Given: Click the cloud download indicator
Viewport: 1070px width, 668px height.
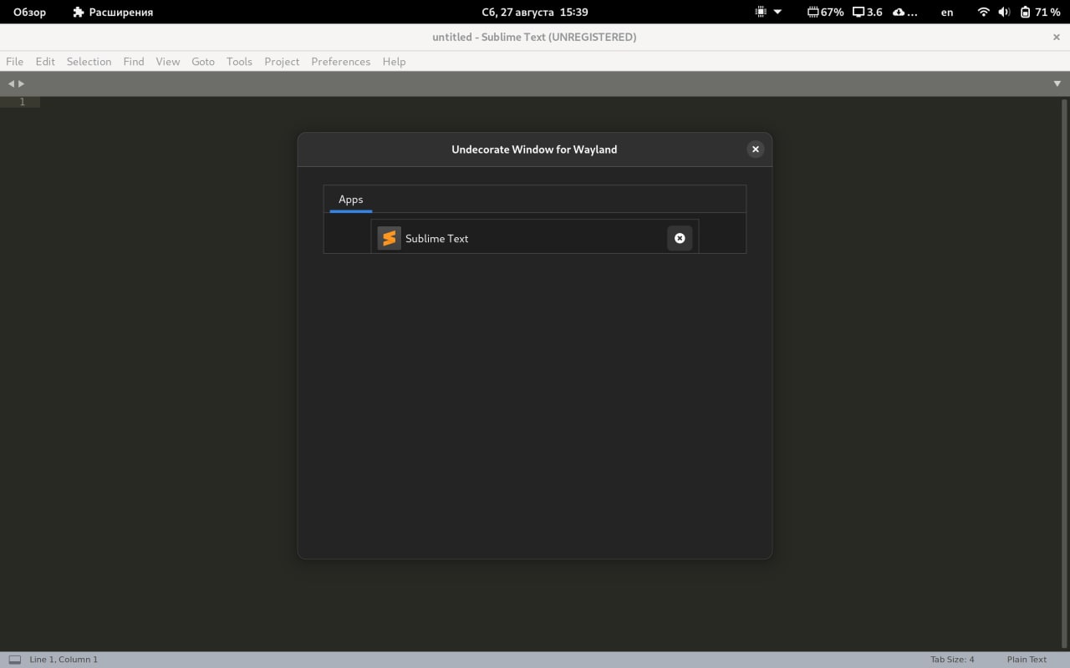Looking at the screenshot, I should [905, 12].
